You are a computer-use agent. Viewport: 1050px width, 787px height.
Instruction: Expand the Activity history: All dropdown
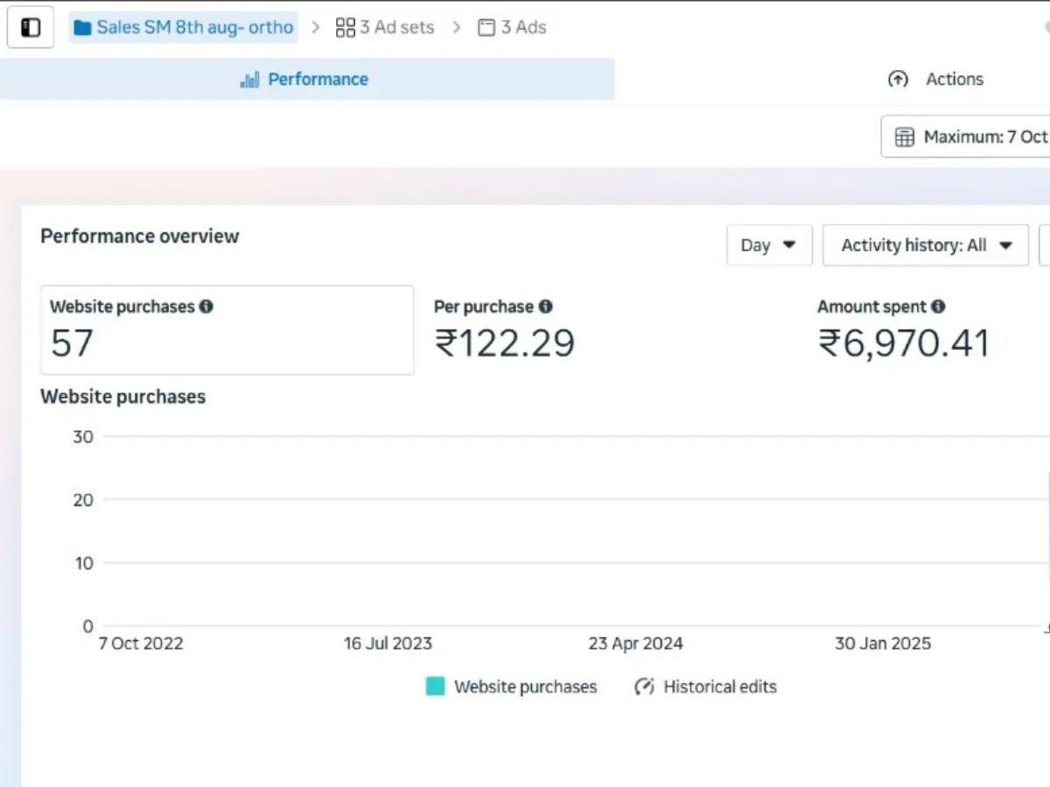click(x=926, y=246)
